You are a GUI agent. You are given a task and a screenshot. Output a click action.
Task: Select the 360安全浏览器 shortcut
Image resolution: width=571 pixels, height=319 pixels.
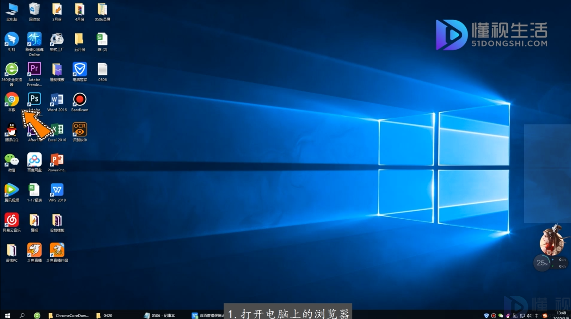[x=12, y=74]
